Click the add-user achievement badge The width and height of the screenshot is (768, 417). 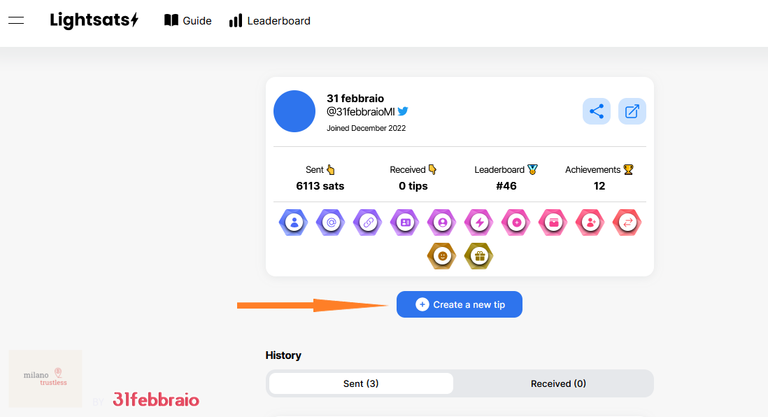pyautogui.click(x=590, y=222)
